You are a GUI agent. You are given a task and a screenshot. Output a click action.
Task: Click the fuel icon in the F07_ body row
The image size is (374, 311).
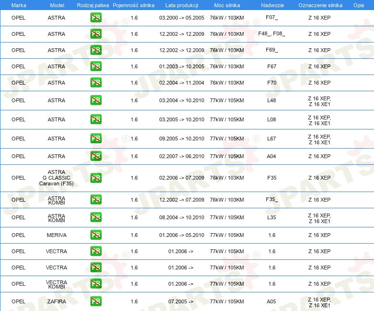pyautogui.click(x=96, y=18)
